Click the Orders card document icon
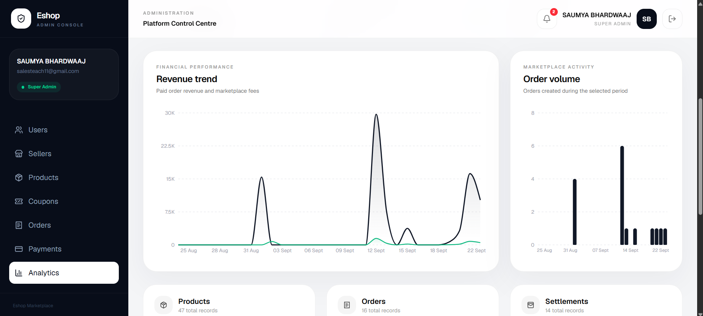The image size is (703, 316). [x=347, y=305]
